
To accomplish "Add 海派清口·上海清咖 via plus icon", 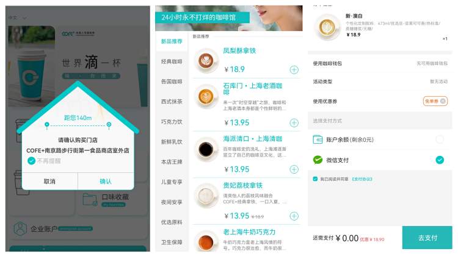I will [294, 169].
